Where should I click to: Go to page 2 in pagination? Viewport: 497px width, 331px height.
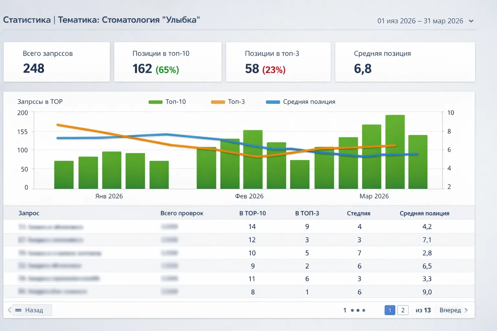403,310
